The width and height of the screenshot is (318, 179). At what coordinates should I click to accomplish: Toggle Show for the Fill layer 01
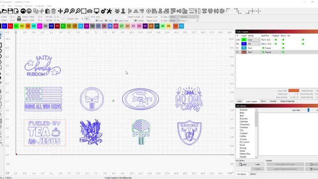coord(283,44)
